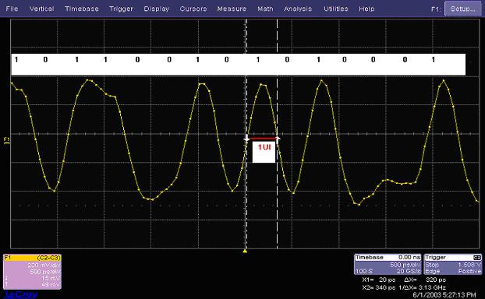Open the Timebase menu
Screen dimensions: 485x299
[x=82, y=9]
